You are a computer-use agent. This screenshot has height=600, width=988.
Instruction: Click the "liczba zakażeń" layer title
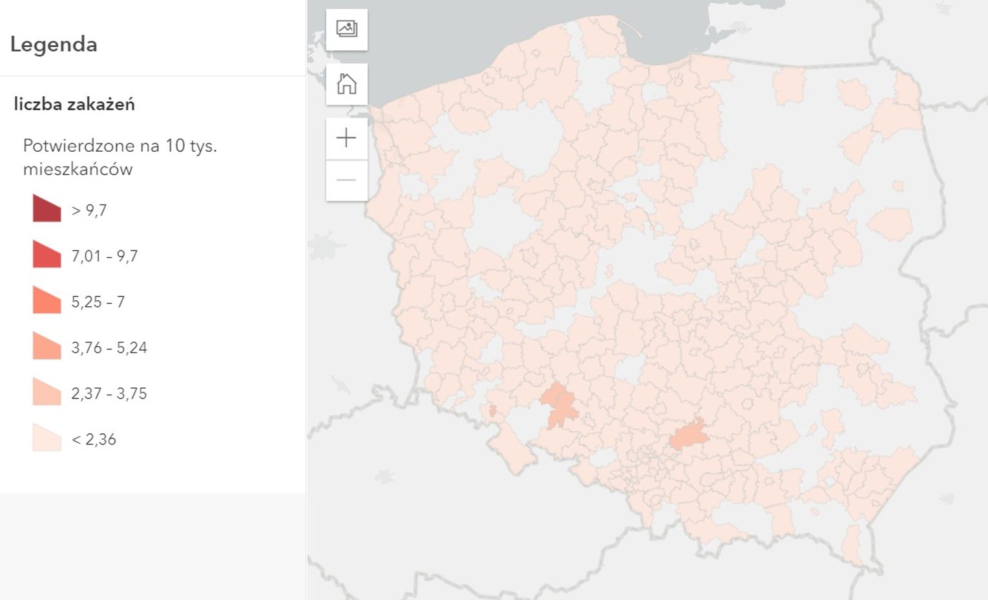coord(74,104)
